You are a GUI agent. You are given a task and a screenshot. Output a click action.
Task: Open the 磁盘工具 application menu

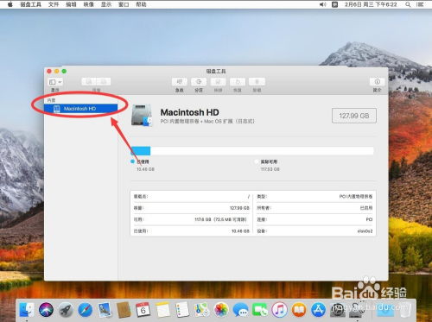tap(30, 4)
